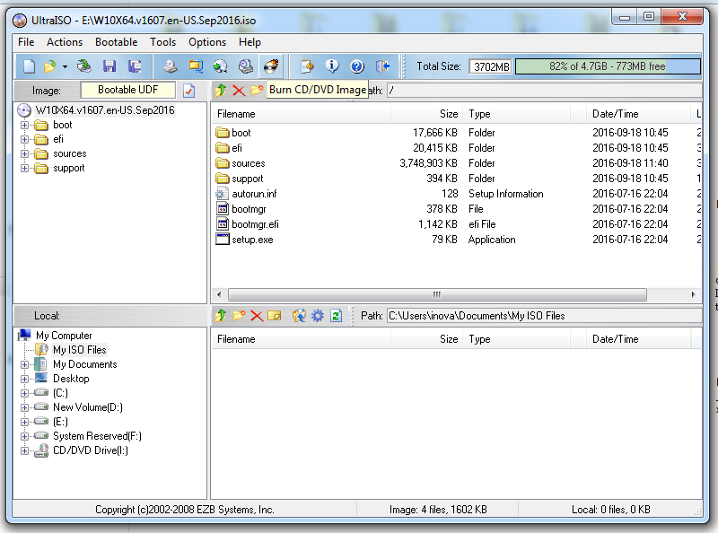Select CD/DVD Drive(I:) in local tree
The width and height of the screenshot is (718, 533).
click(91, 450)
